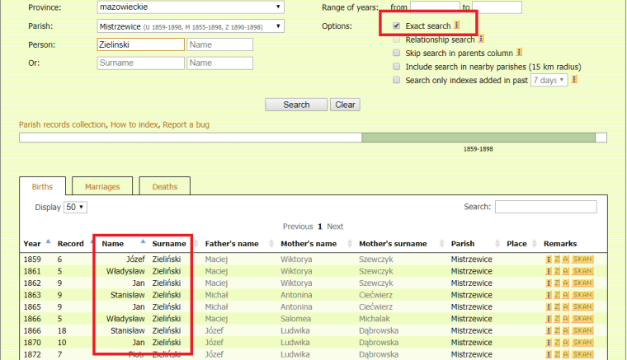
Task: Click the info icon beside Relationship search
Action: 481,40
